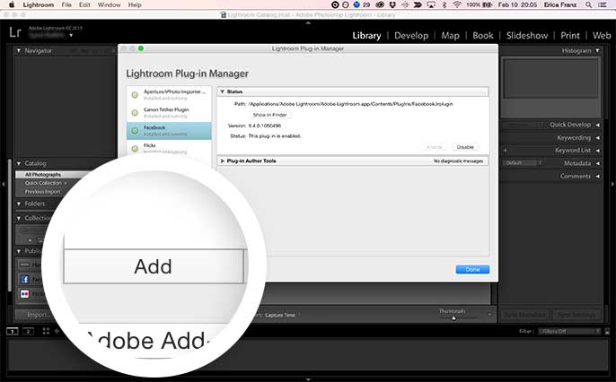Click the left panel collapse arrow

click(3, 184)
